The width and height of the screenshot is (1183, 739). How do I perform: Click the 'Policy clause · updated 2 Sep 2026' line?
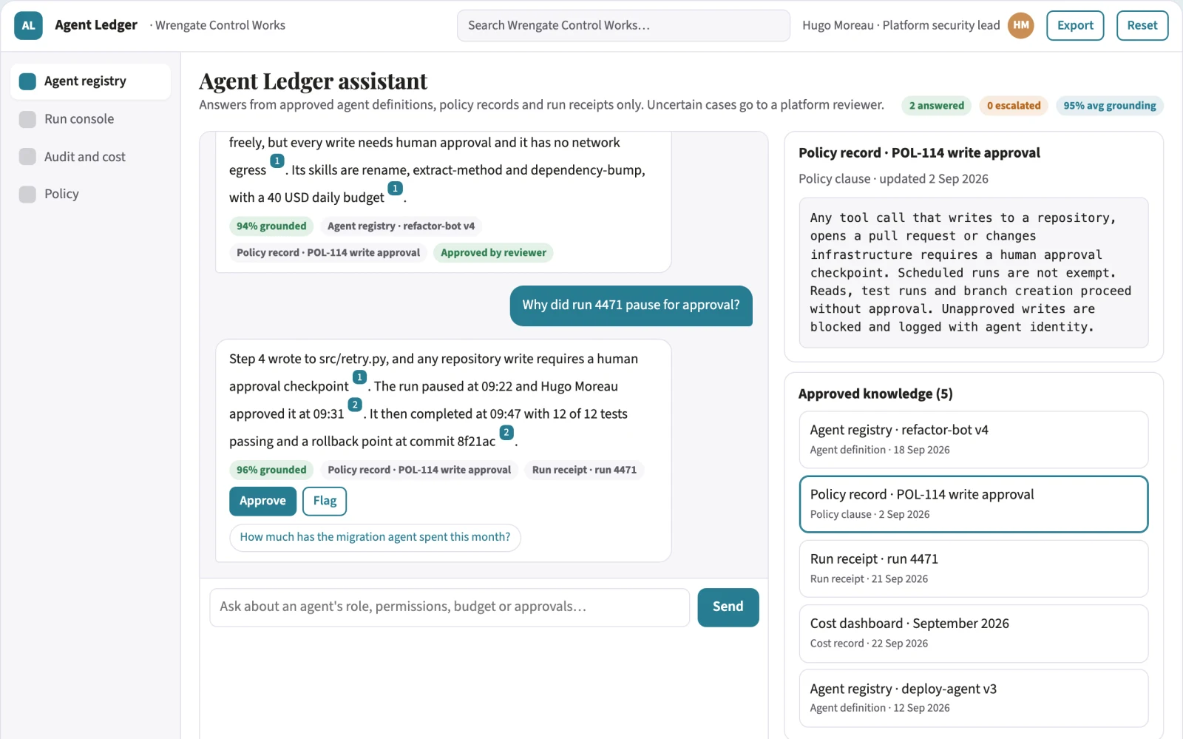pyautogui.click(x=893, y=179)
